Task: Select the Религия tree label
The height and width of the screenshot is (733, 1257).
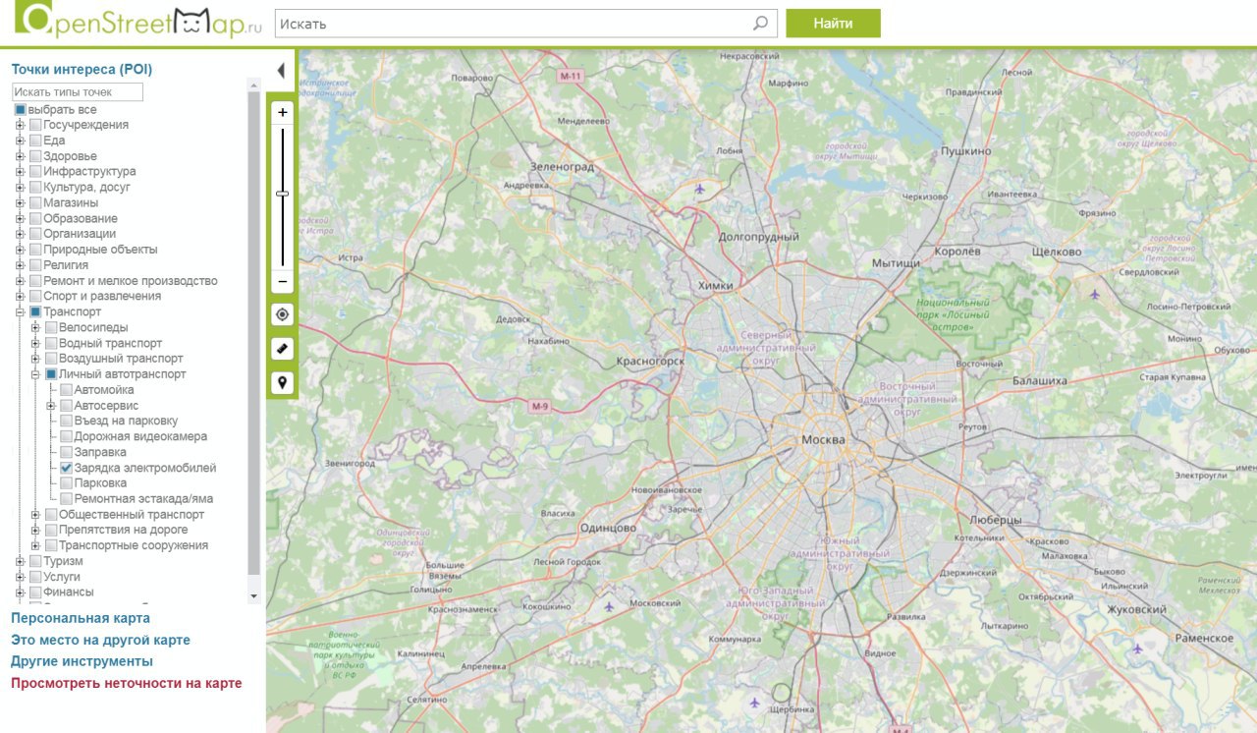Action: [x=66, y=265]
